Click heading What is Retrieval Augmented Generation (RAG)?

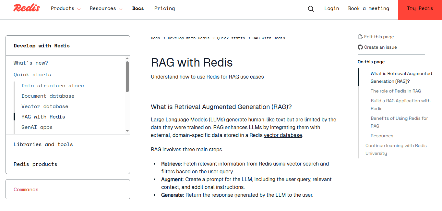[221, 107]
